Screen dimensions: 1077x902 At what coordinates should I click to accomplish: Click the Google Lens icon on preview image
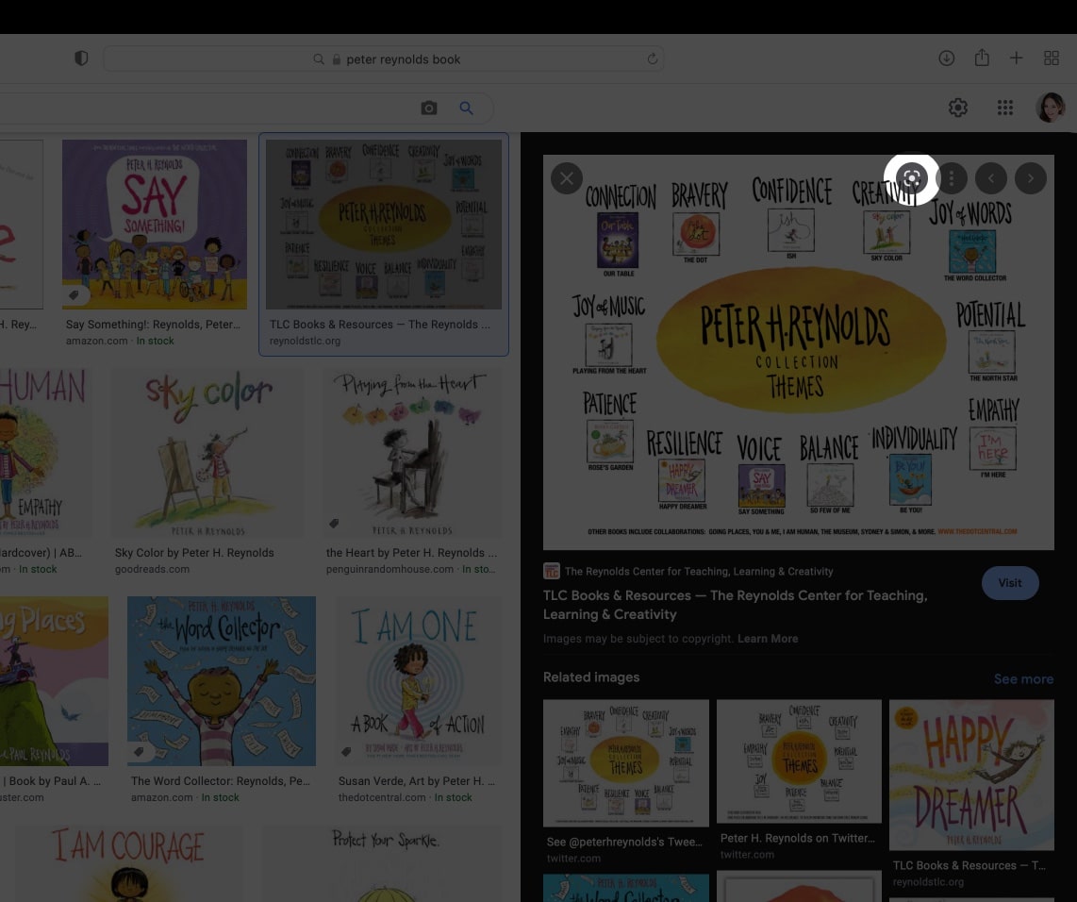pyautogui.click(x=911, y=178)
